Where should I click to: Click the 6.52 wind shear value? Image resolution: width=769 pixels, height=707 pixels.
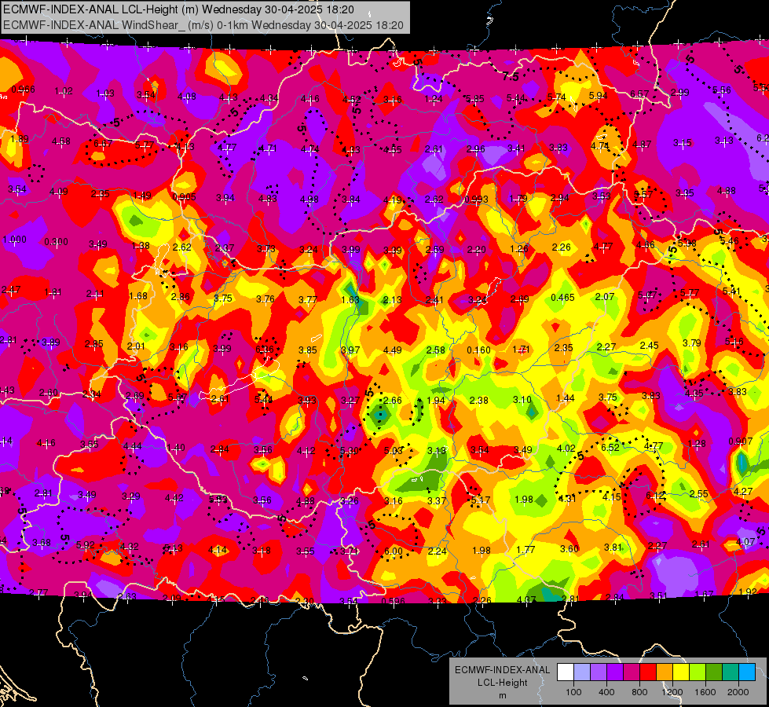click(x=610, y=447)
